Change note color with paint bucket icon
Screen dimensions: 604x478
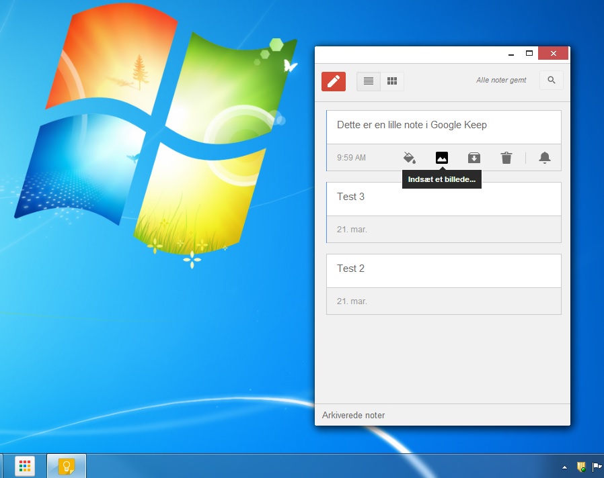pos(409,158)
